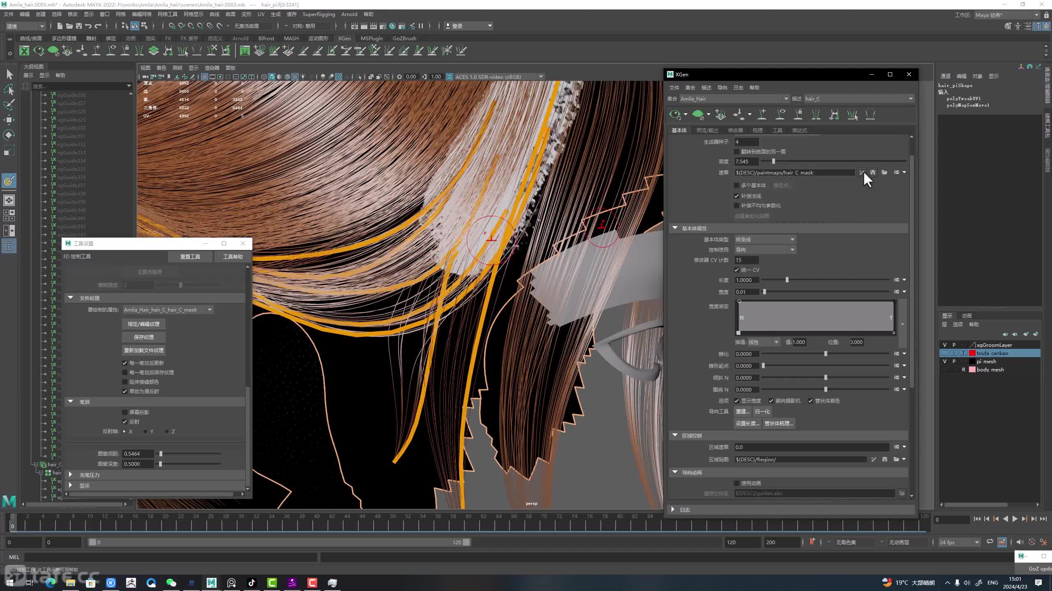This screenshot has width=1052, height=591.
Task: Open the primitive type dropdown in XGen
Action: 765,240
